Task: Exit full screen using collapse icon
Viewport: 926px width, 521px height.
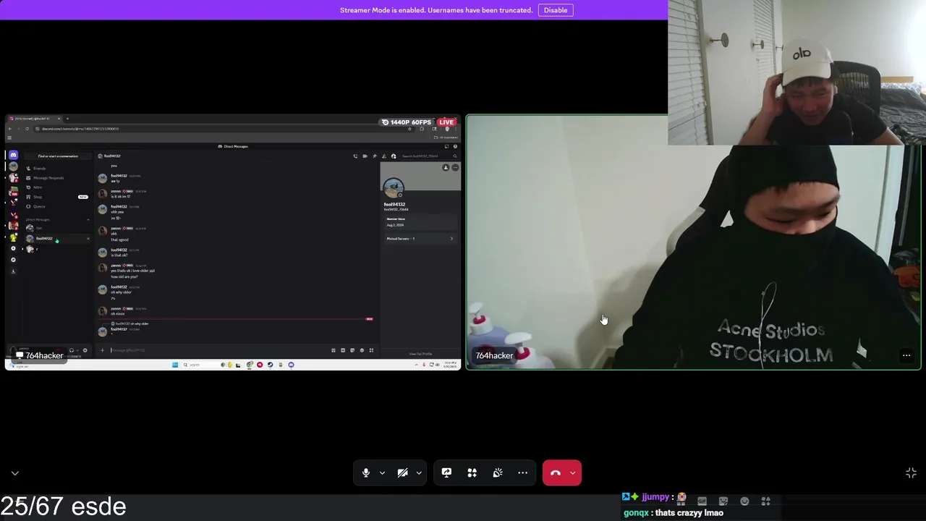Action: pyautogui.click(x=911, y=473)
